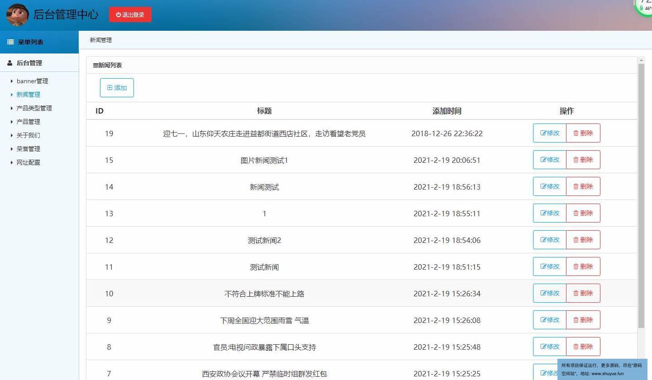
Task: Click trash icon in 新闻测试 row
Action: pyautogui.click(x=576, y=186)
